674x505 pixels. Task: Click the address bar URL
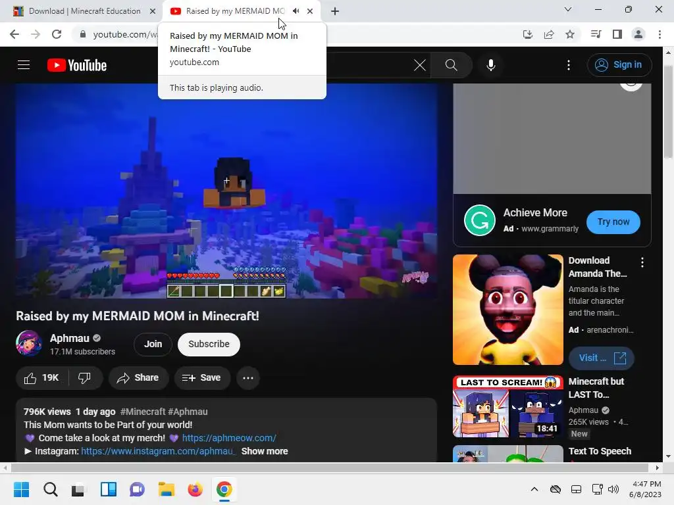(124, 34)
